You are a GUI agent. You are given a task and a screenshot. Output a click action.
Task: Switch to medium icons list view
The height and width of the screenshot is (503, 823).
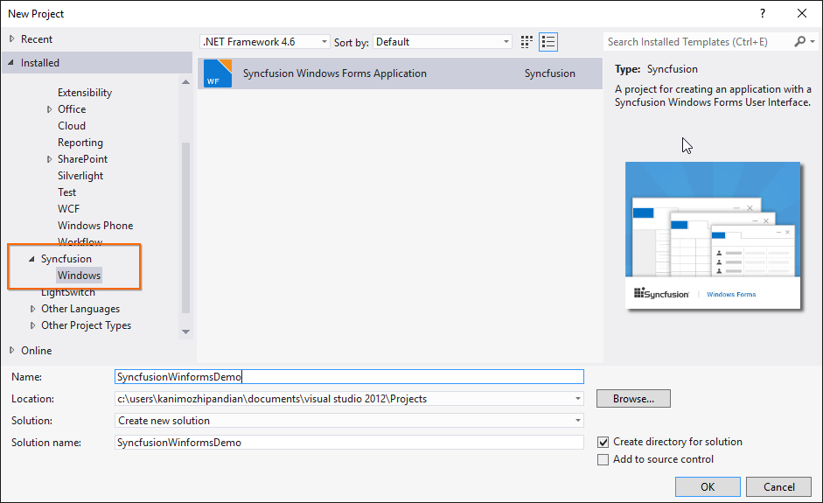point(548,42)
